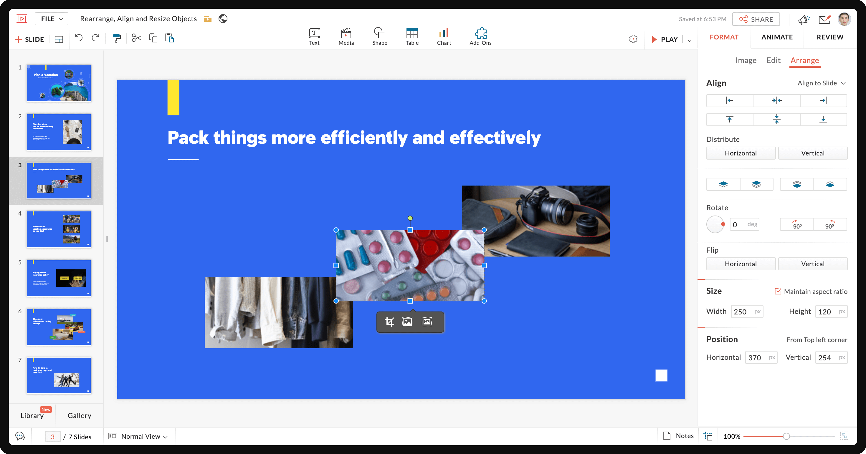Enable Vertical distribute for objects

tap(813, 153)
